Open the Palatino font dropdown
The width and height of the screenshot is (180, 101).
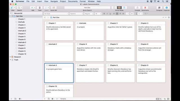(x=76, y=14)
